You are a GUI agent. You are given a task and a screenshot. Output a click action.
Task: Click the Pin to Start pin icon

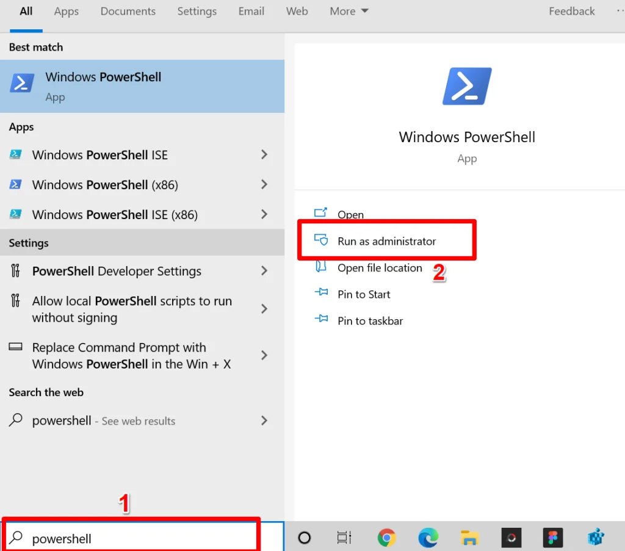click(321, 293)
